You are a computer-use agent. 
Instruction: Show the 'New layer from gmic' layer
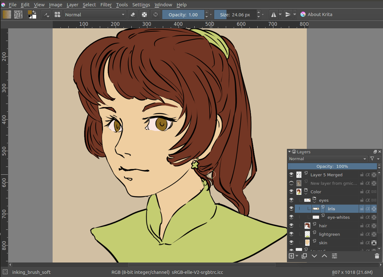point(291,183)
